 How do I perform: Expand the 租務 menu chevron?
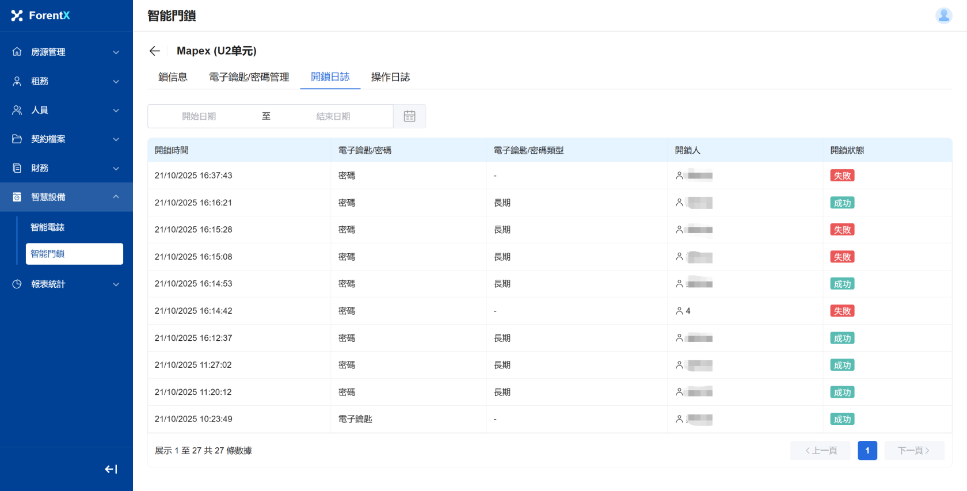click(116, 81)
